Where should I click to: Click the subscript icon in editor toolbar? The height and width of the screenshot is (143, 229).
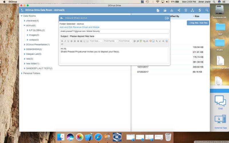157,41
